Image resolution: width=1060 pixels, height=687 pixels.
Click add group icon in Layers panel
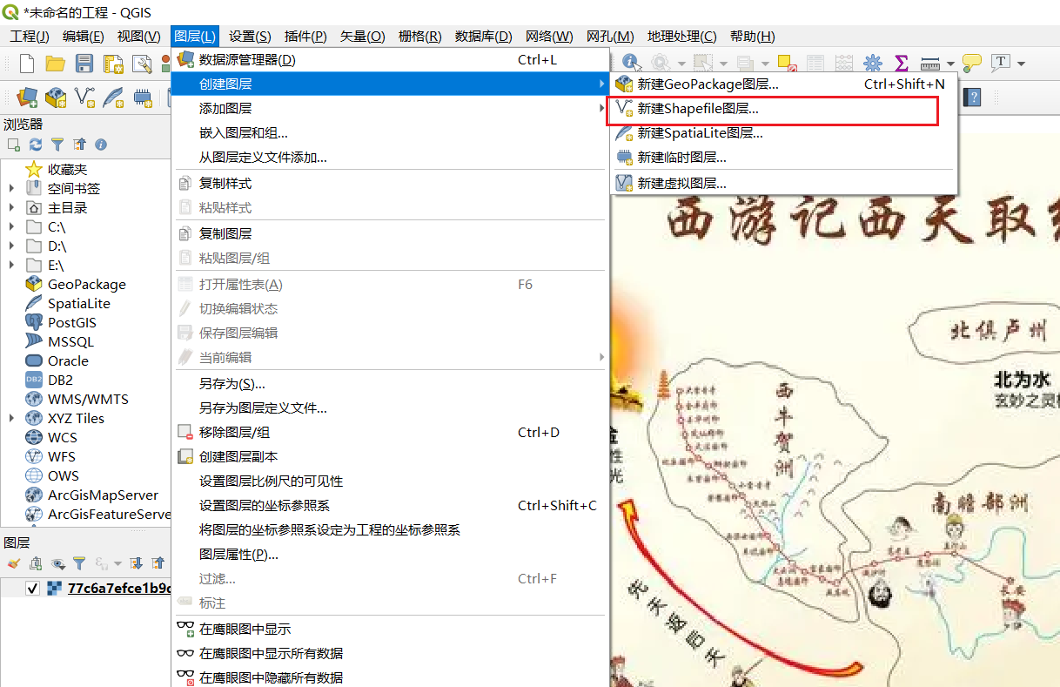[x=36, y=563]
